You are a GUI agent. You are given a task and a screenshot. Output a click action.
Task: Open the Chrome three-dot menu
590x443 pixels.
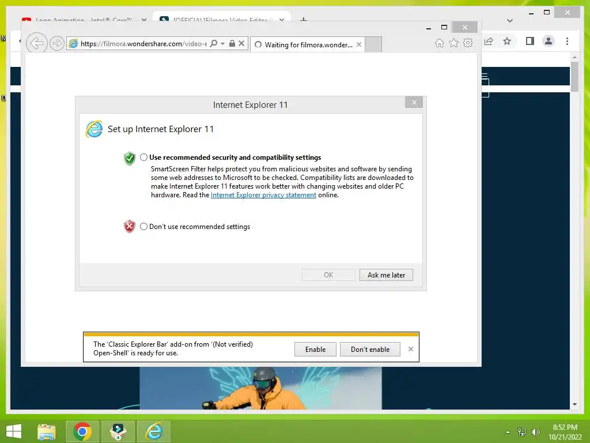[567, 41]
